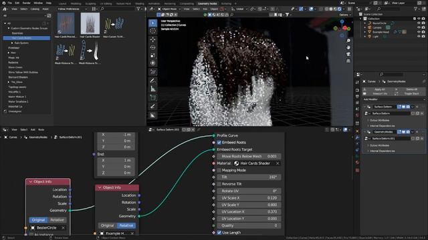
Task: Toggle visibility eye for BezierCircle in outliner
Action: (419, 23)
